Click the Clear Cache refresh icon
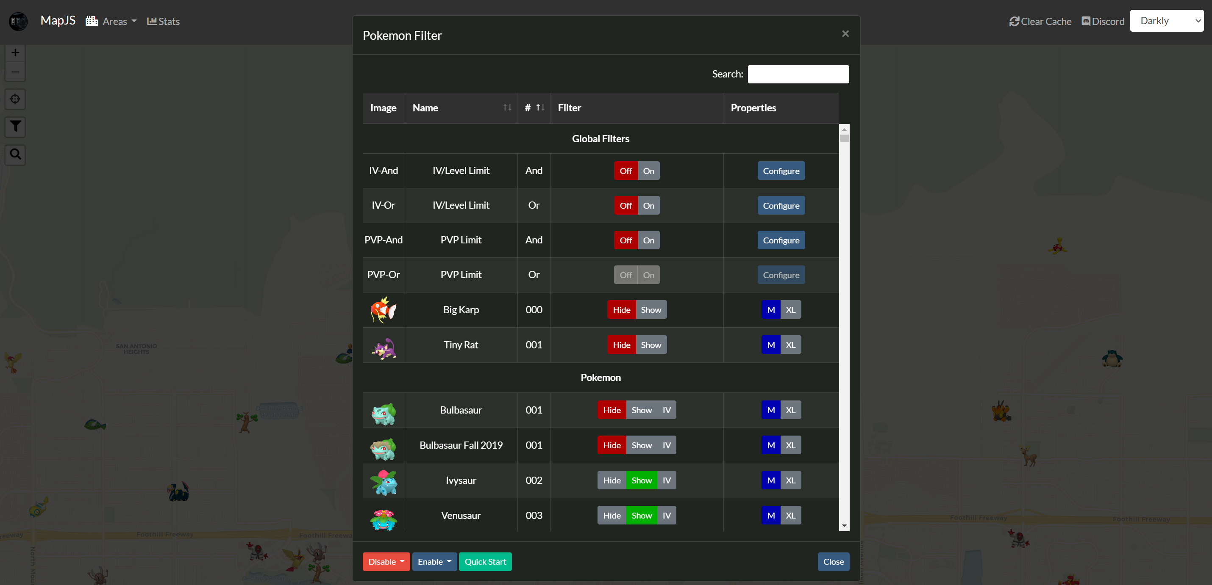Viewport: 1212px width, 585px height. tap(1014, 22)
